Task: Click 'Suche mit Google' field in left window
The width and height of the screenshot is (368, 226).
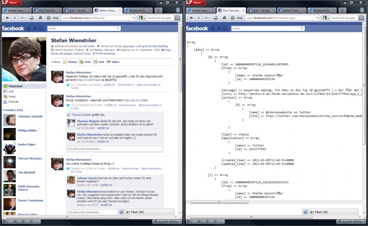Action: tap(160, 18)
